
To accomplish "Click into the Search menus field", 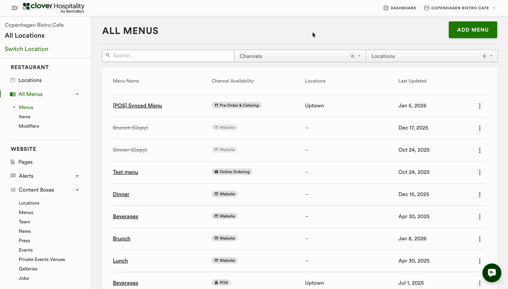I will 168,56.
